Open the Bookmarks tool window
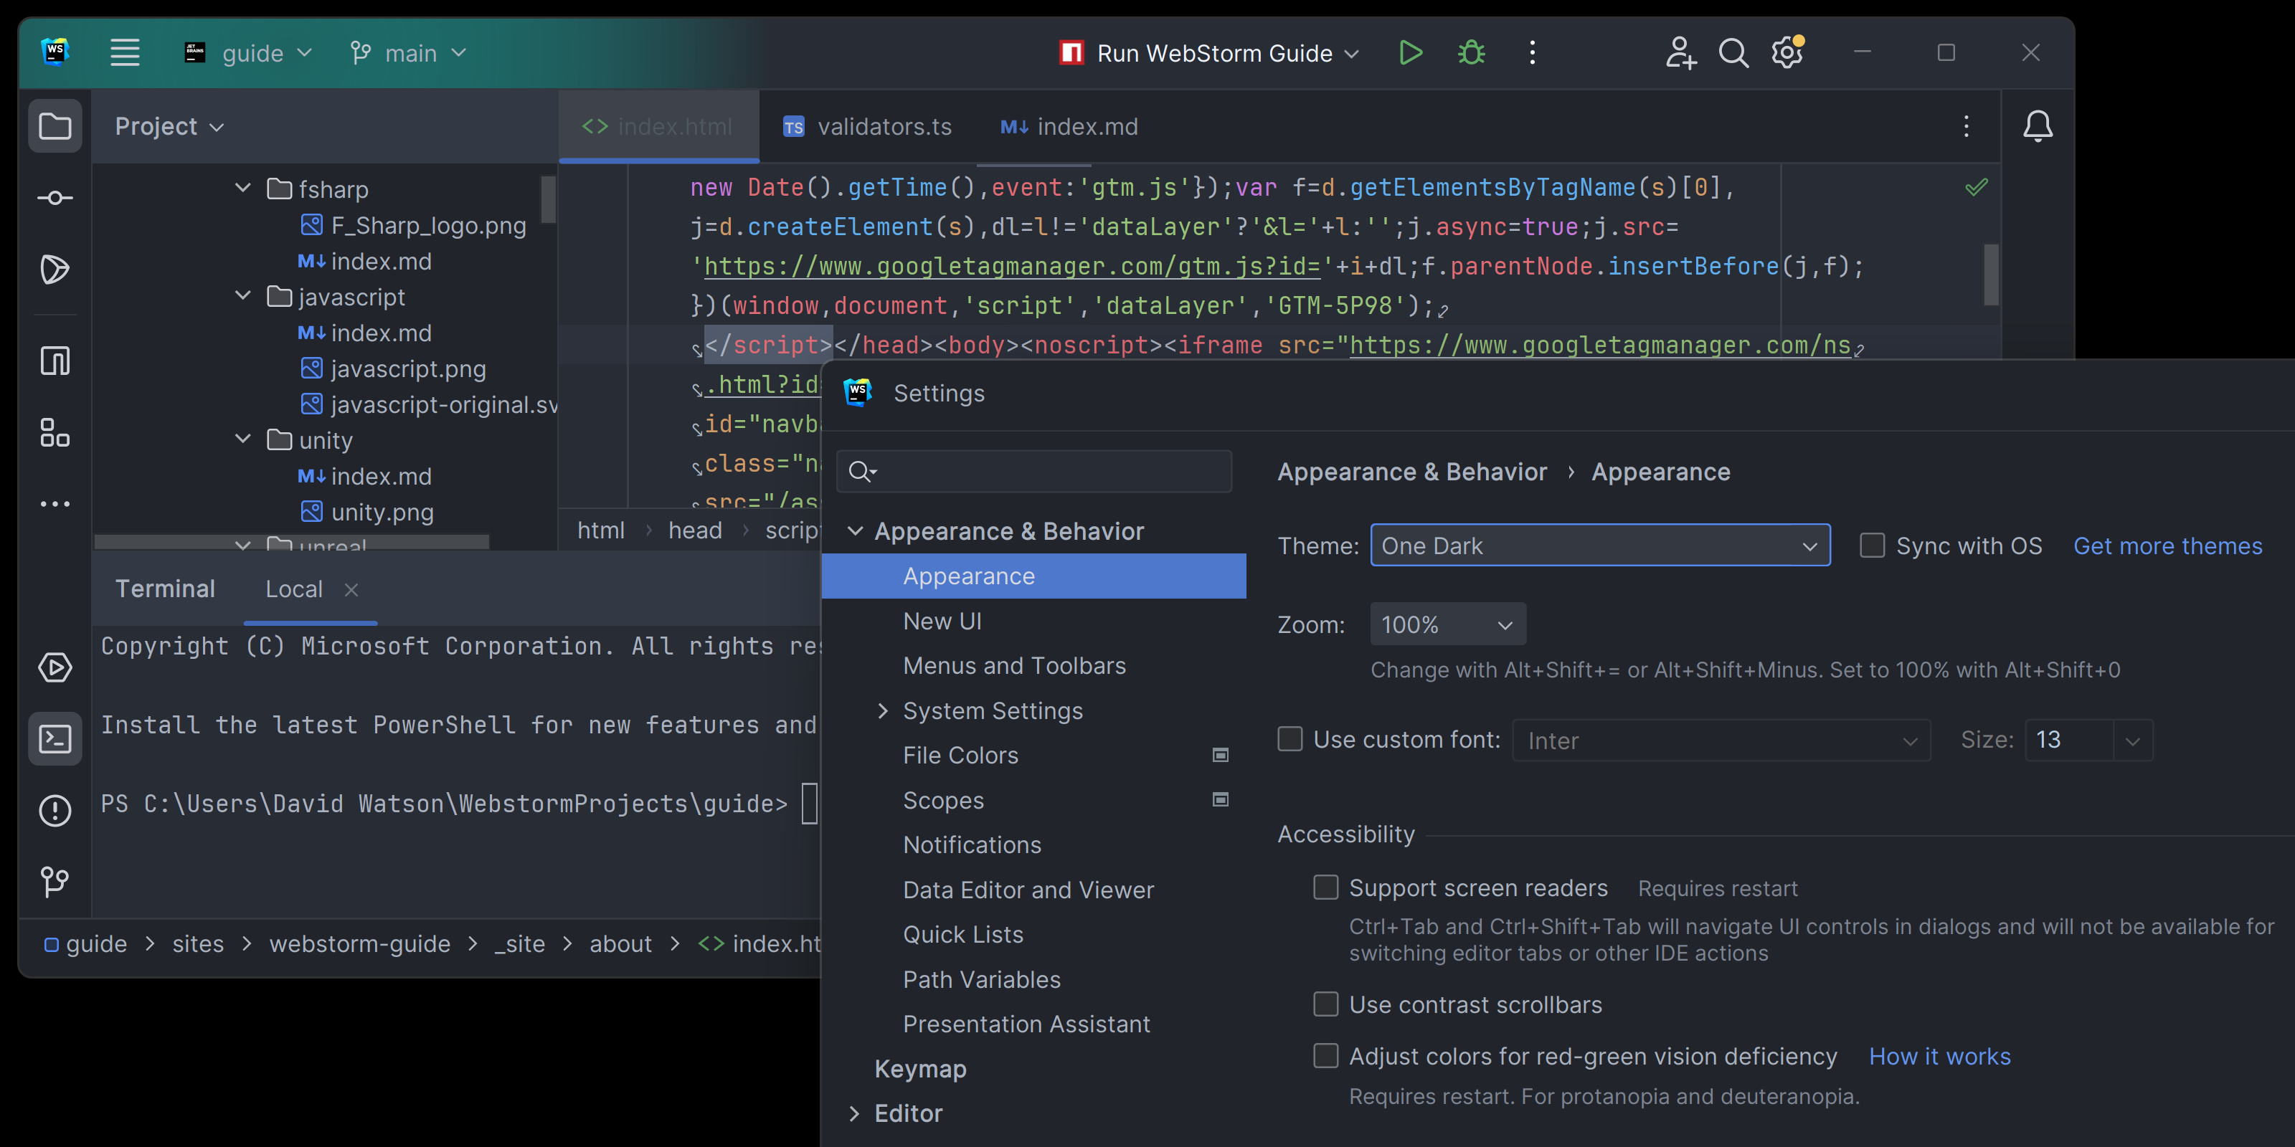The height and width of the screenshot is (1147, 2295). click(55, 361)
